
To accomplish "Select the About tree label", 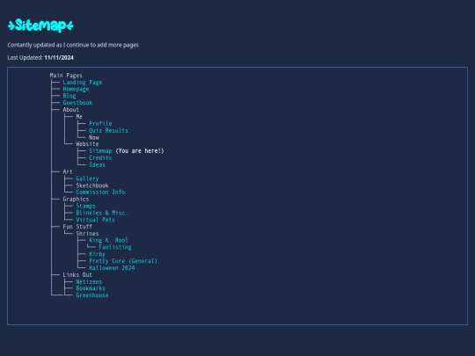I will tap(71, 110).
